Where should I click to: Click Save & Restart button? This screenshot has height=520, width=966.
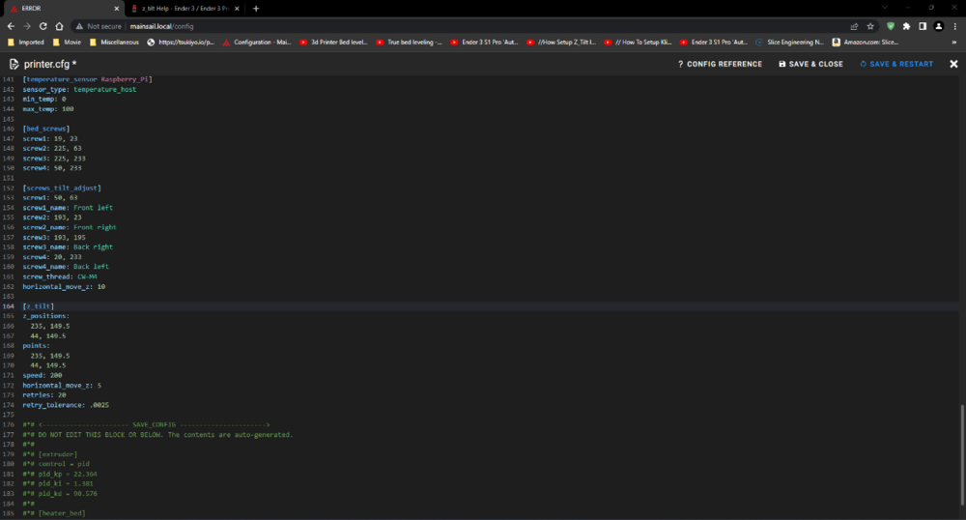pos(896,64)
